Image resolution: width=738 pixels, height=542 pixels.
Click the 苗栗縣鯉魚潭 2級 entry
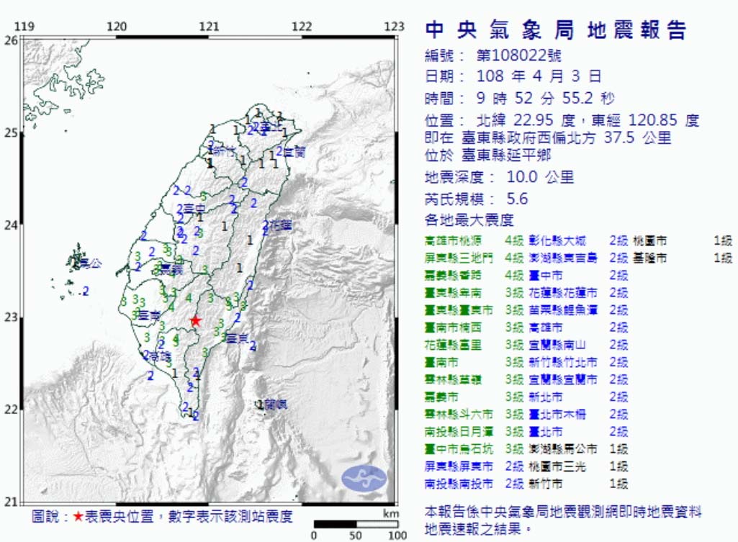click(578, 310)
